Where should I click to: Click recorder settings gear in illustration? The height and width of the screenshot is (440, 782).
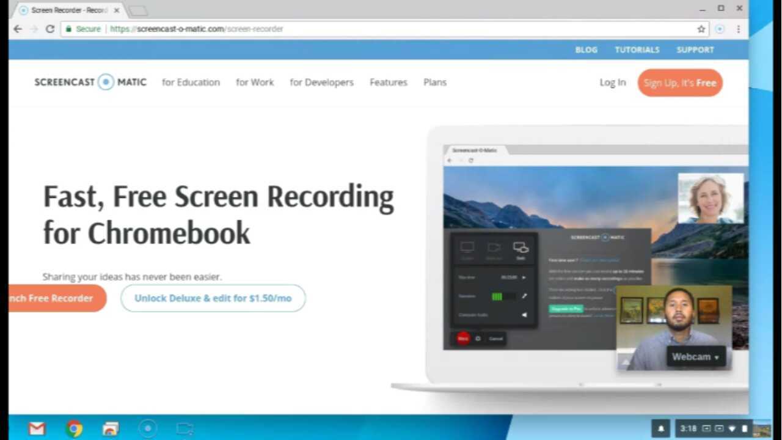pyautogui.click(x=478, y=339)
